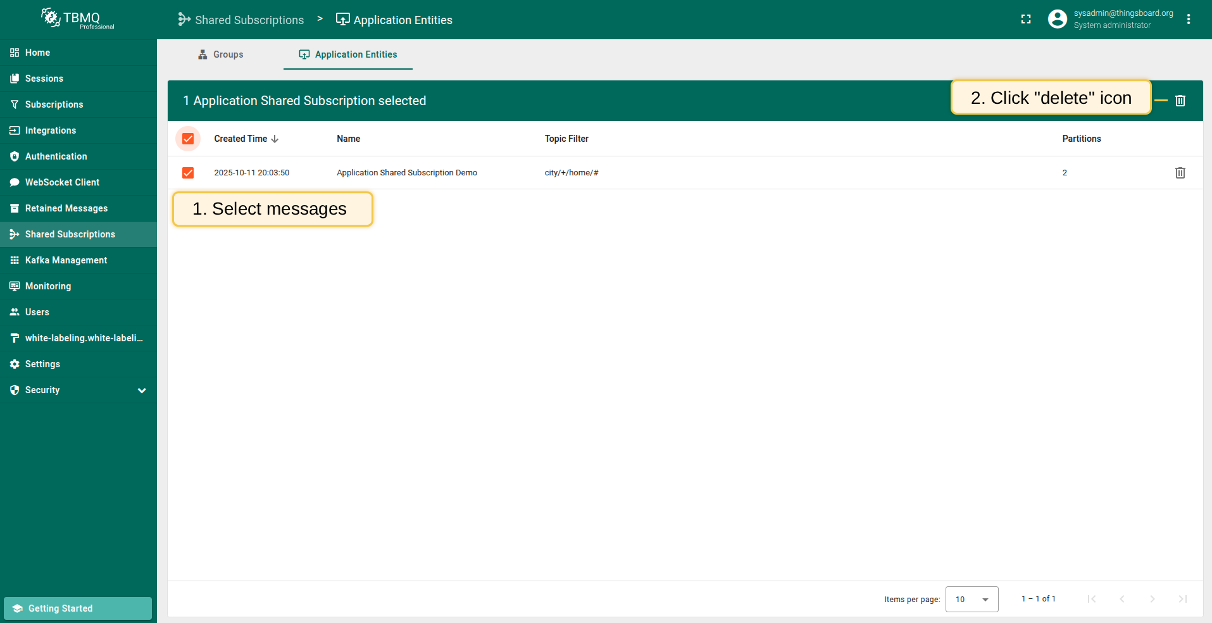Open Retained Messages in sidebar
The image size is (1212, 623).
(66, 208)
